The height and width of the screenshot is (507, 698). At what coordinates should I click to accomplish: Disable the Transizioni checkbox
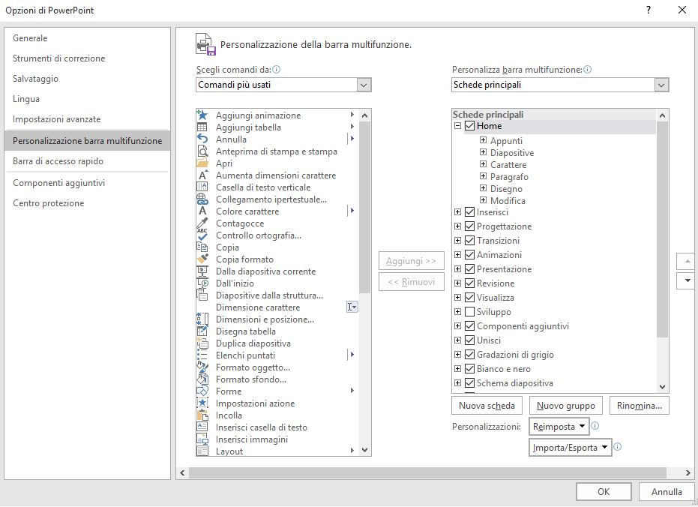coord(469,241)
